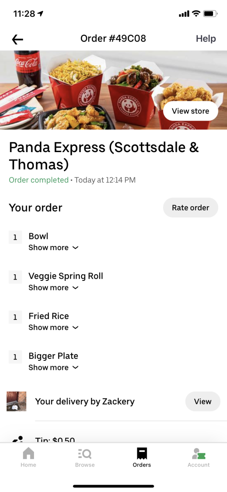Open the Browse search icon

(85, 453)
